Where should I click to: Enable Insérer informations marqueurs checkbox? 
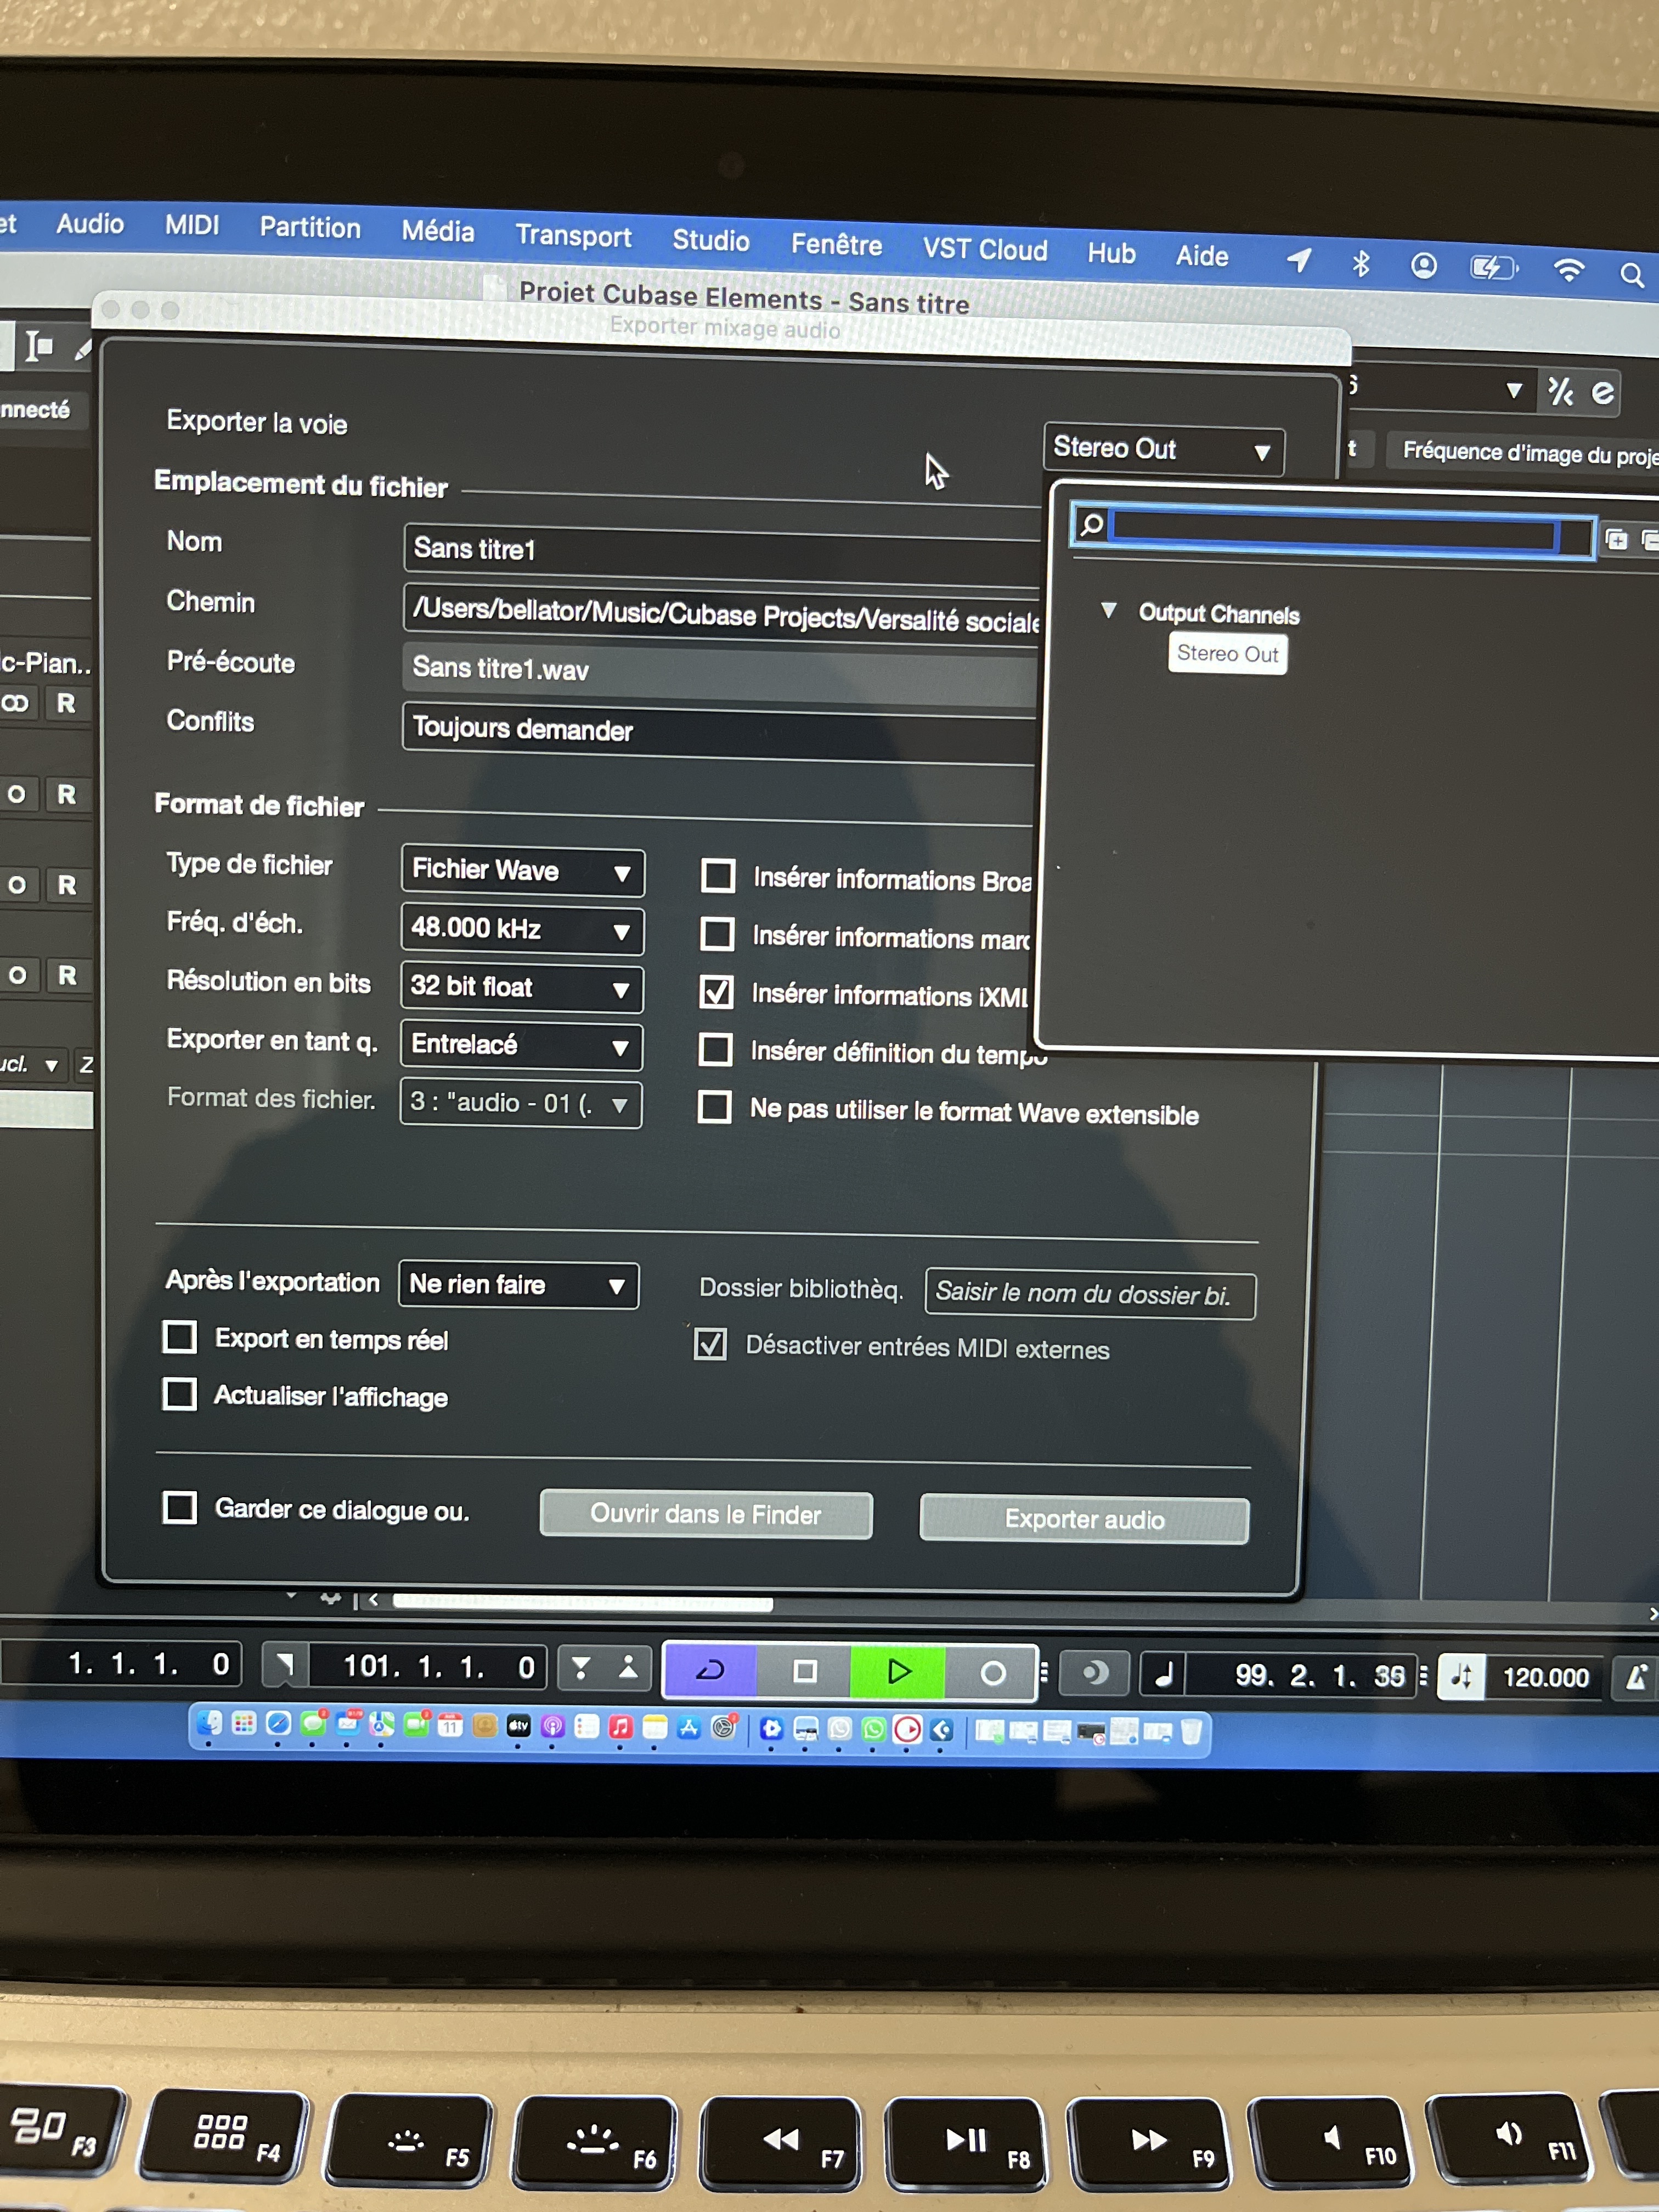click(x=717, y=934)
